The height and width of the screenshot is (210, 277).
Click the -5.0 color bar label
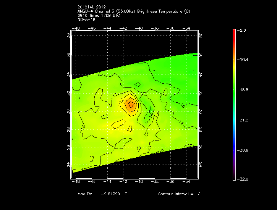coord(243,30)
